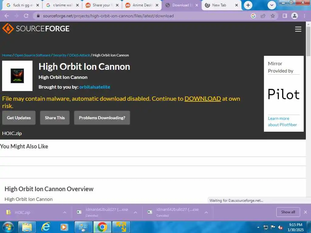Open a new tab with plus button
The height and width of the screenshot is (233, 311).
click(248, 5)
